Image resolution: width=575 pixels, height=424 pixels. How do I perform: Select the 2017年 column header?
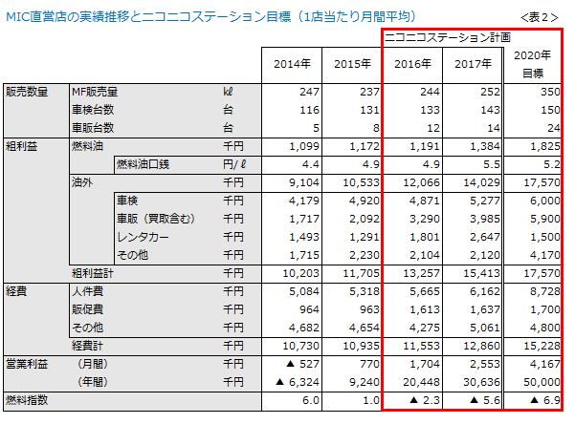473,64
